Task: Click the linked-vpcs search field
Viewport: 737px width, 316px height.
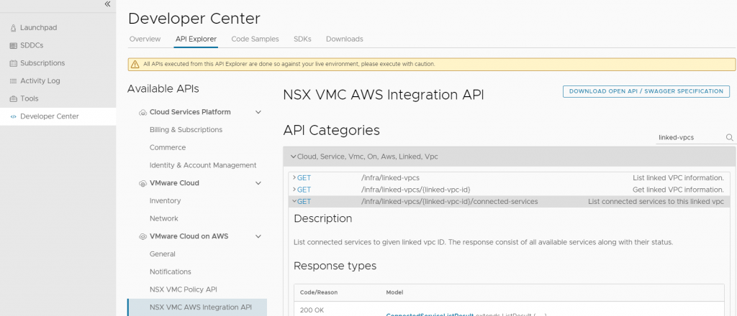Action: [x=689, y=137]
